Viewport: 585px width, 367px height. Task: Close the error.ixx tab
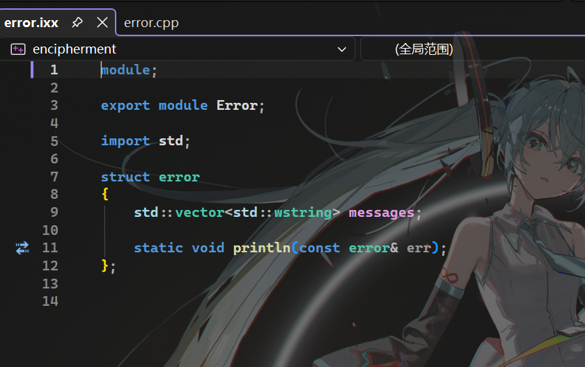(x=102, y=22)
